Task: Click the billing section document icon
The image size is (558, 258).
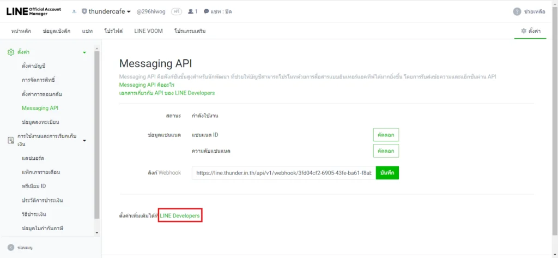Action: tap(11, 140)
